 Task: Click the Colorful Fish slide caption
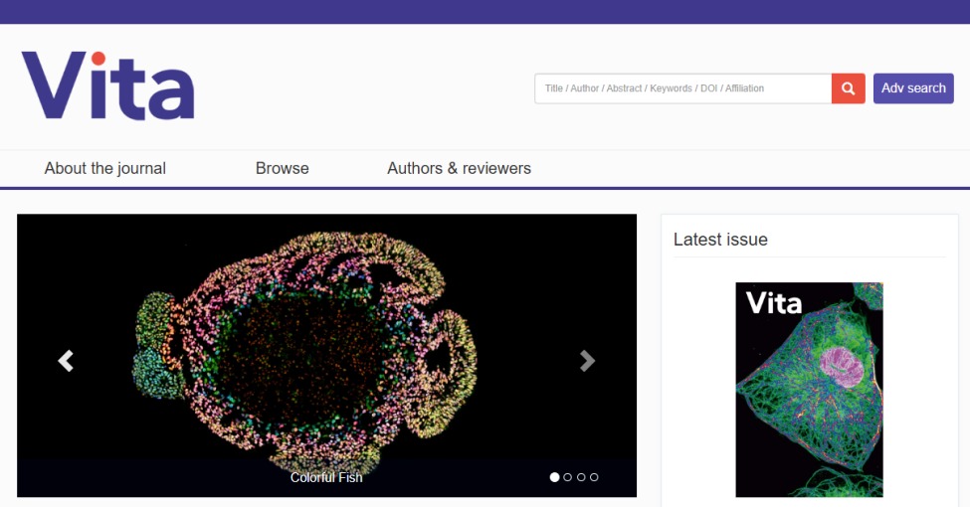pos(326,477)
